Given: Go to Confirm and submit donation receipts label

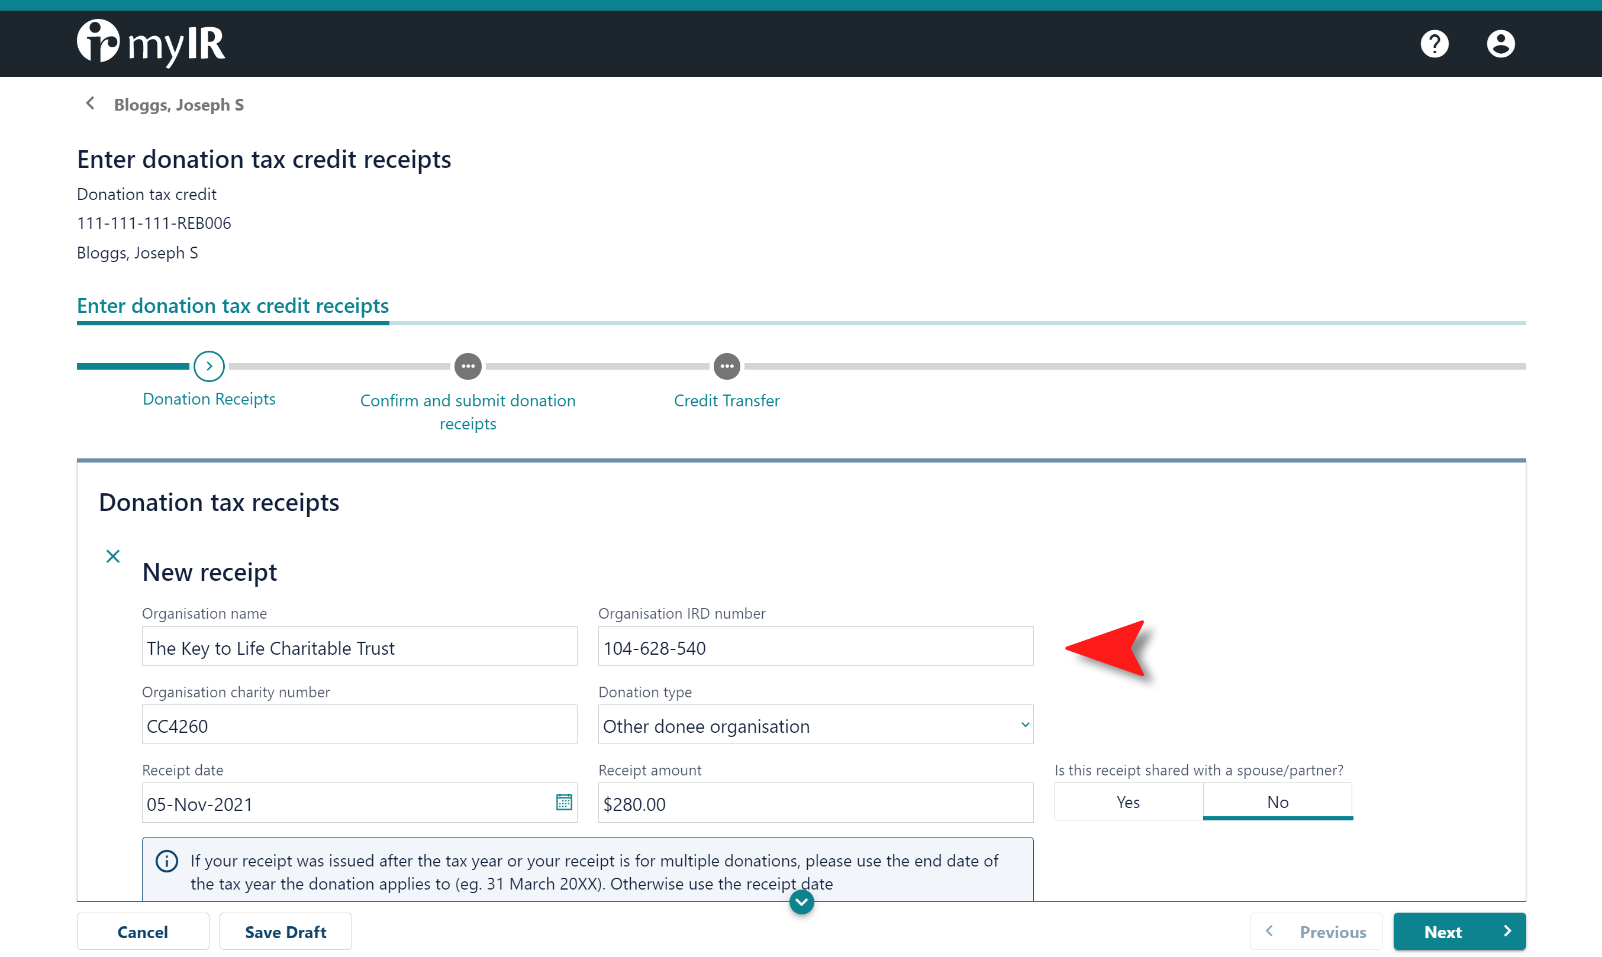Looking at the screenshot, I should tap(468, 412).
